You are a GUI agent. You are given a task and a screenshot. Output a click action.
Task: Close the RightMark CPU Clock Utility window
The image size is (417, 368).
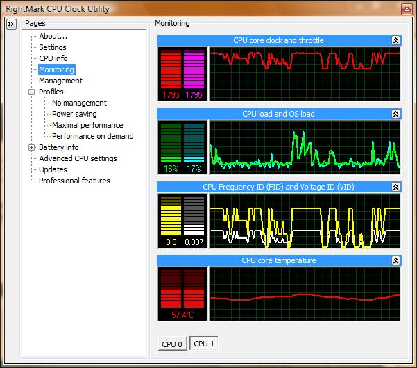pos(407,9)
